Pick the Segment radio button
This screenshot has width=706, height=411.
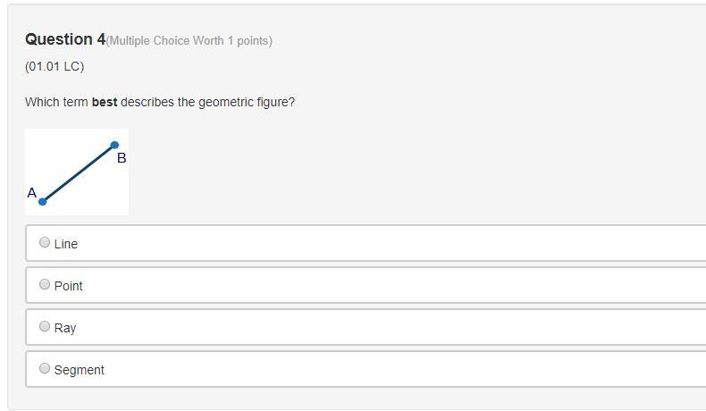[45, 368]
